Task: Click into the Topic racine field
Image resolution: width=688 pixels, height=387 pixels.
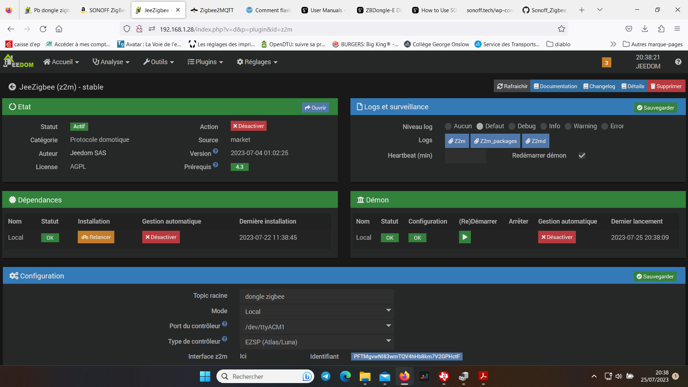Action: pos(316,296)
